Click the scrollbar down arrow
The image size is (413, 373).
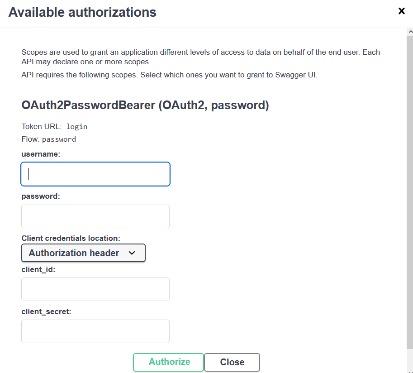tap(410, 370)
